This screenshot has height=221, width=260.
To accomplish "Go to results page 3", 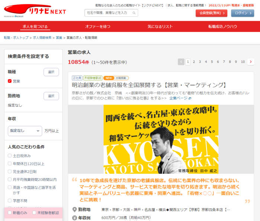I will click(200, 62).
